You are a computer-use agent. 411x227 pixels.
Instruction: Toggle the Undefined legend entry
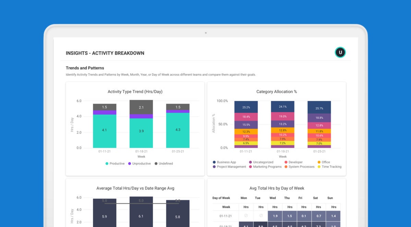coord(164,164)
